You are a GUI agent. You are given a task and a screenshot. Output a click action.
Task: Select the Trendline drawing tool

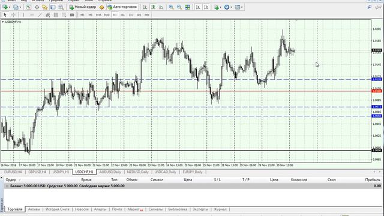(x=40, y=15)
